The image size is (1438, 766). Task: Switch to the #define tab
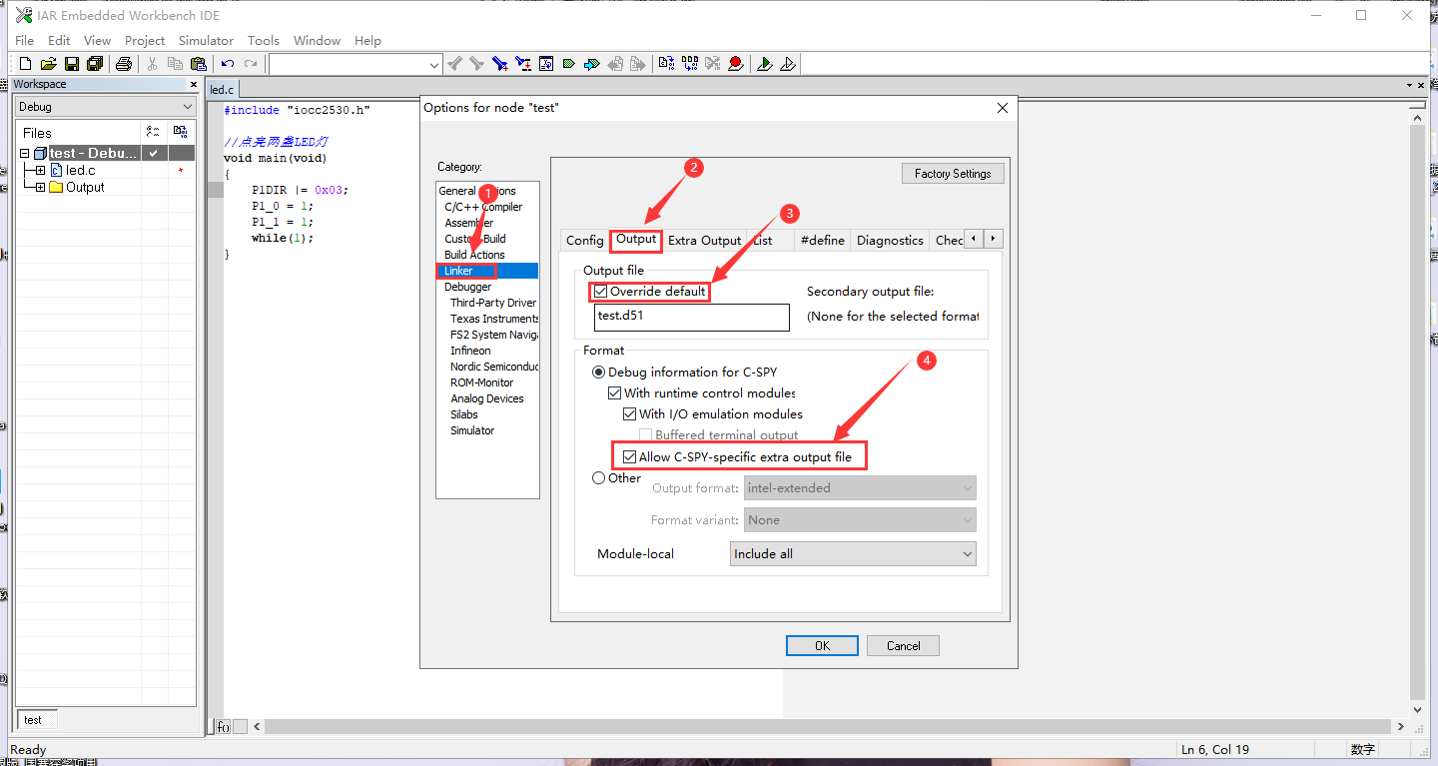[823, 241]
